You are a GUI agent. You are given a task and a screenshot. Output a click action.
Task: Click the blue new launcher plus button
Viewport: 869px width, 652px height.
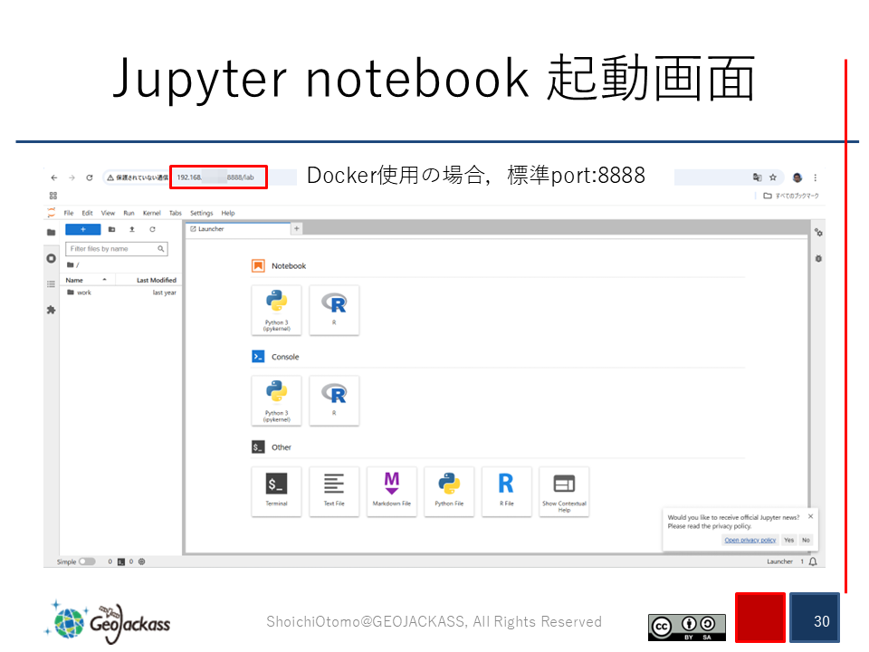point(83,229)
